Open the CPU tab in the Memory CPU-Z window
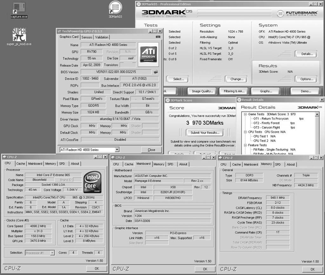 pos(223,164)
